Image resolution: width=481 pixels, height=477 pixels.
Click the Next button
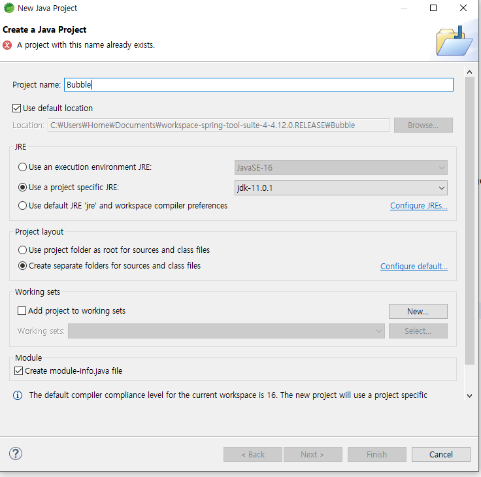312,454
